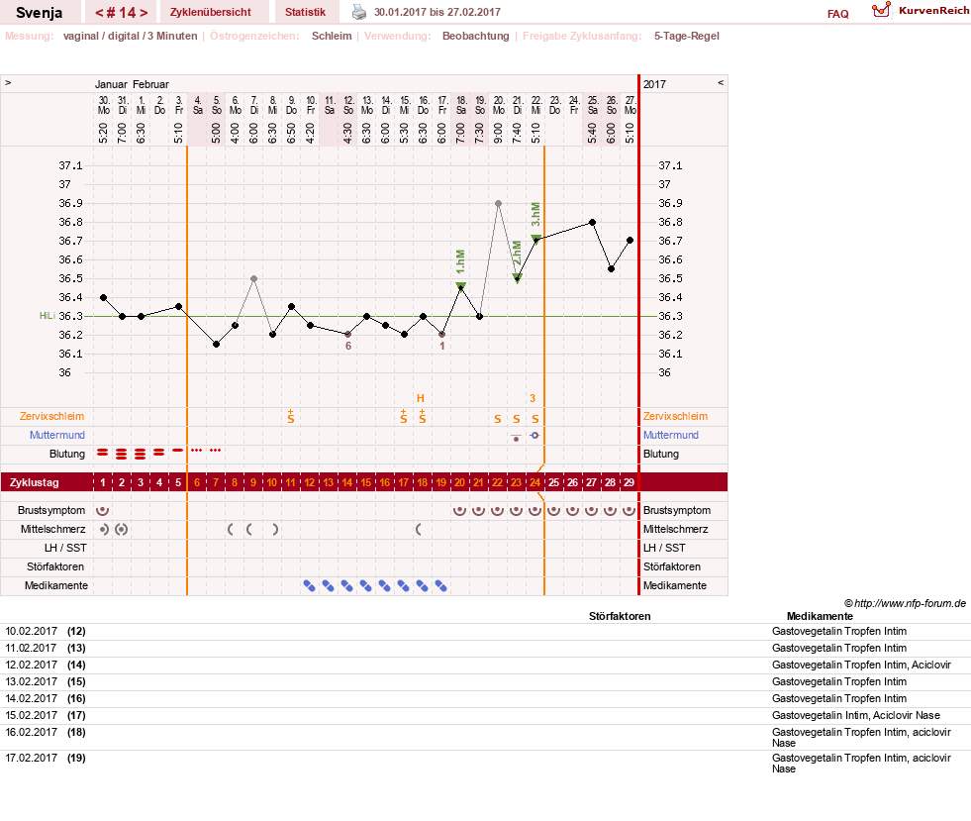The height and width of the screenshot is (821, 971).
Task: Click the 2.hM triangle marker
Action: 517,277
